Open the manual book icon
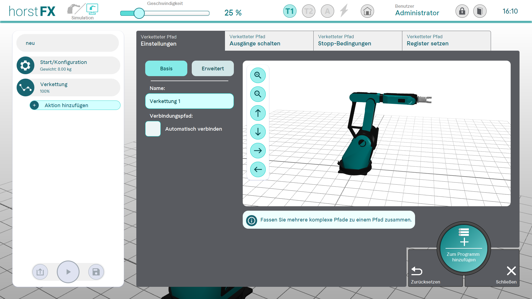Image resolution: width=532 pixels, height=299 pixels. pos(480,11)
